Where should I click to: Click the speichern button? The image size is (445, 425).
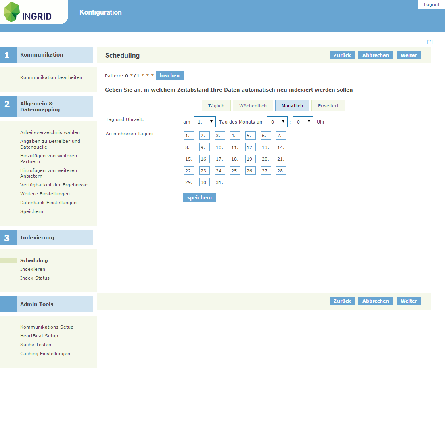(x=199, y=197)
